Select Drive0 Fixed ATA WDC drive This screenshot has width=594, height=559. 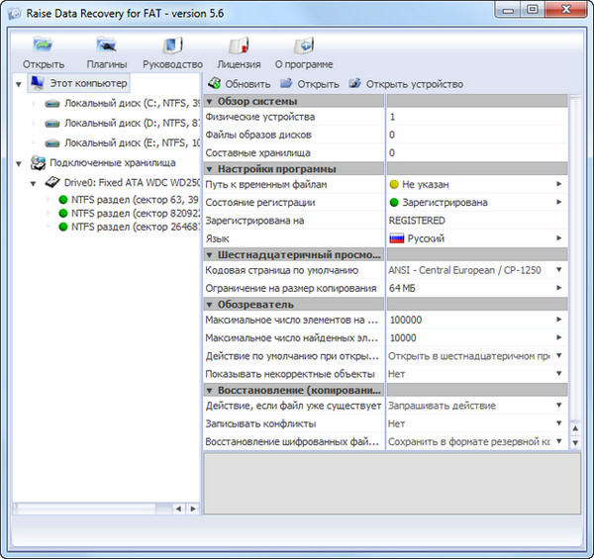124,183
